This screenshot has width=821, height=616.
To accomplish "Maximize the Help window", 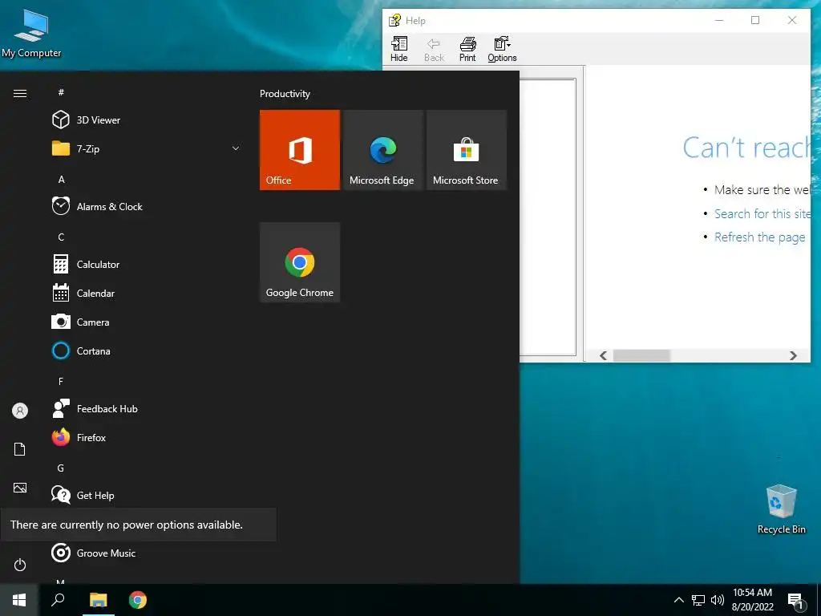I will coord(755,20).
